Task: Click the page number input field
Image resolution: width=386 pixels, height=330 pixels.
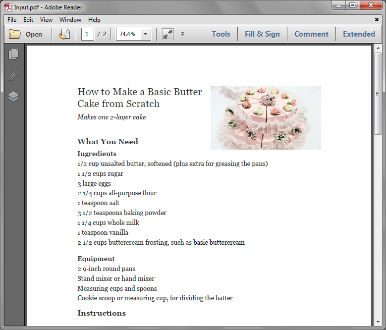Action: [x=88, y=34]
